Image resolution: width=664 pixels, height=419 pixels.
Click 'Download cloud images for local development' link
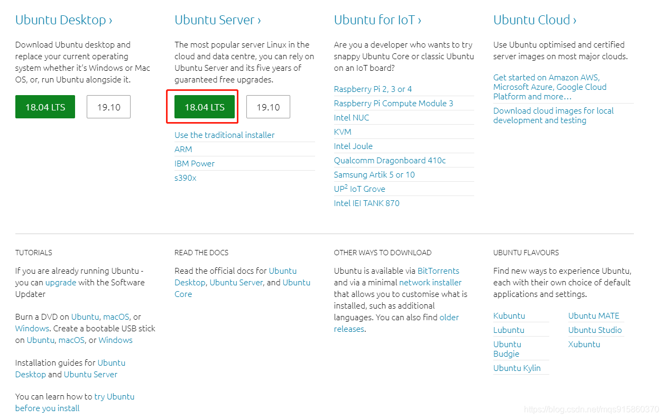pos(554,116)
